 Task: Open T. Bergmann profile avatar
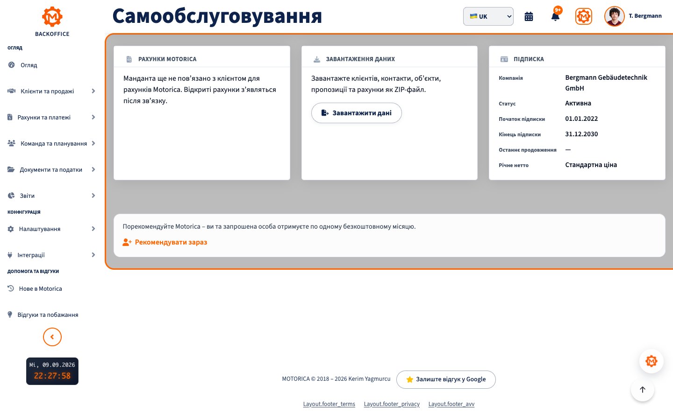point(614,16)
